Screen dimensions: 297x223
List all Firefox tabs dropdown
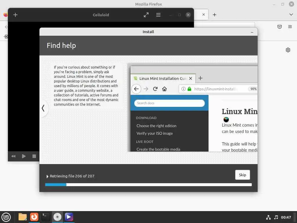(291, 15)
